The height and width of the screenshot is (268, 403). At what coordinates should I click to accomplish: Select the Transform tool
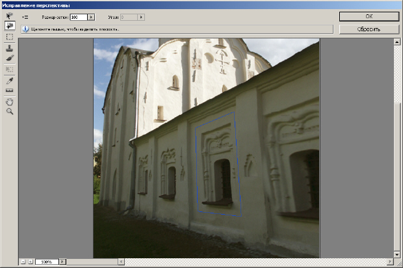(x=9, y=69)
